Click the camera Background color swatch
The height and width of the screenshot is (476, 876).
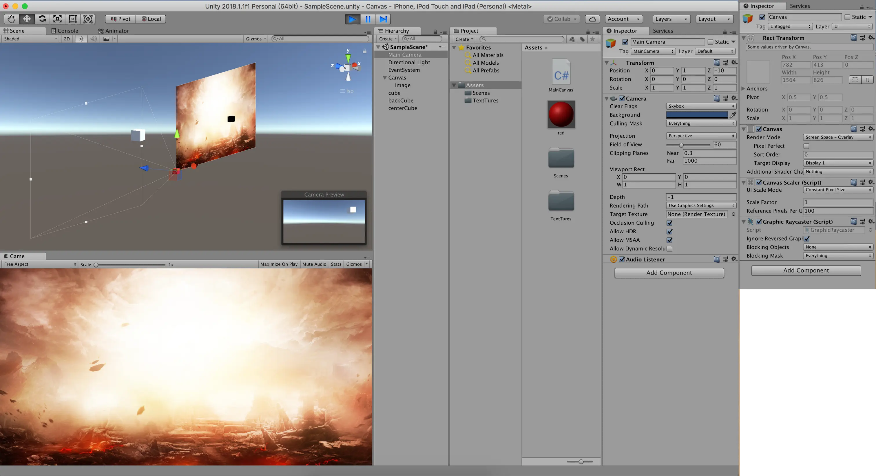tap(697, 115)
